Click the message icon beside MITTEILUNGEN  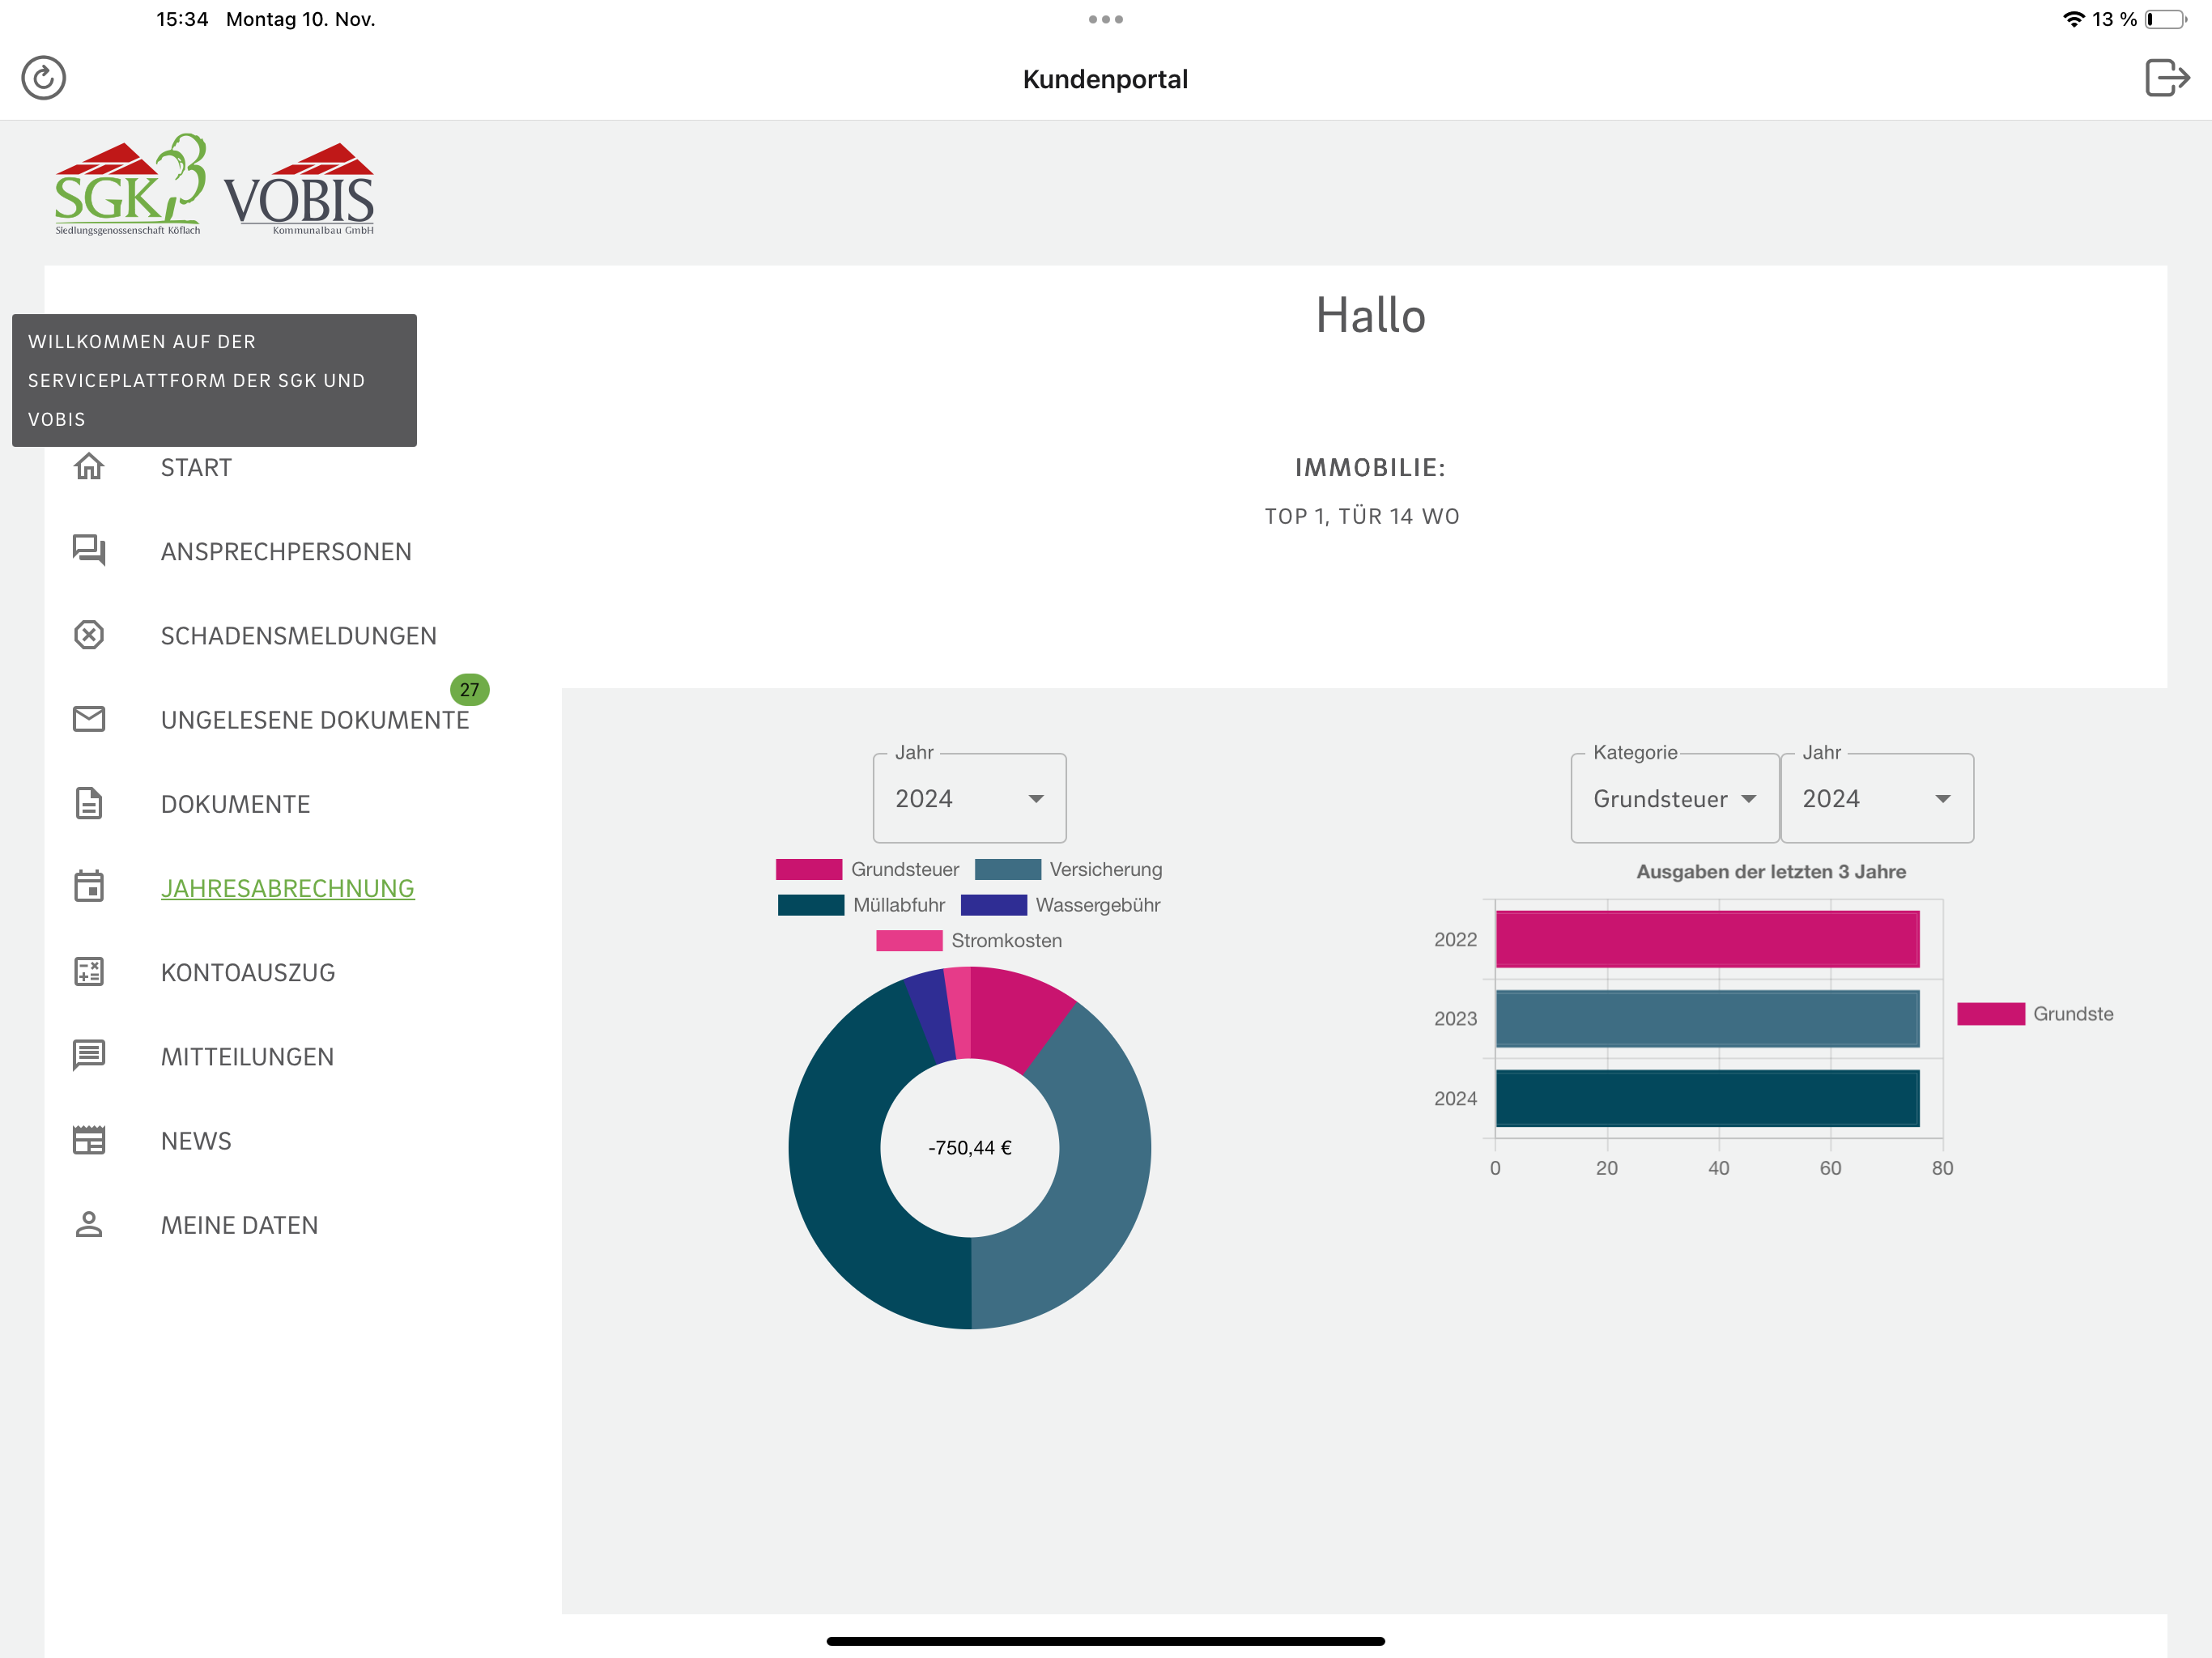89,1055
